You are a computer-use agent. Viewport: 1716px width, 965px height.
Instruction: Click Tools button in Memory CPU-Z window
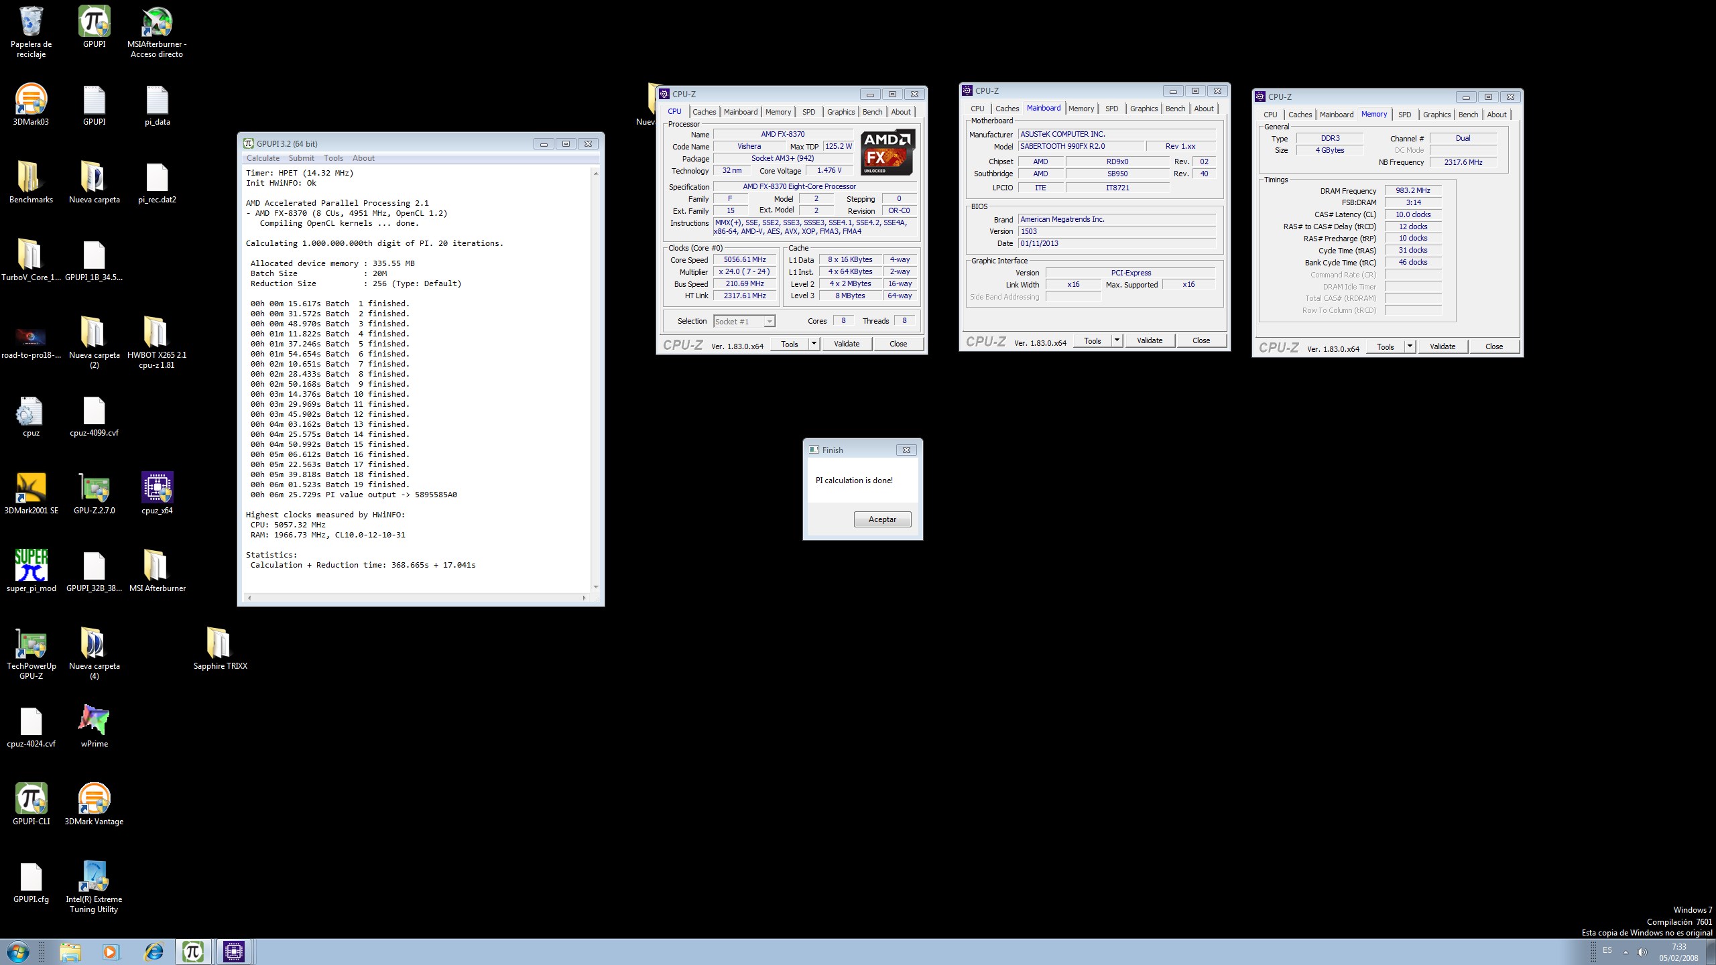[1385, 346]
